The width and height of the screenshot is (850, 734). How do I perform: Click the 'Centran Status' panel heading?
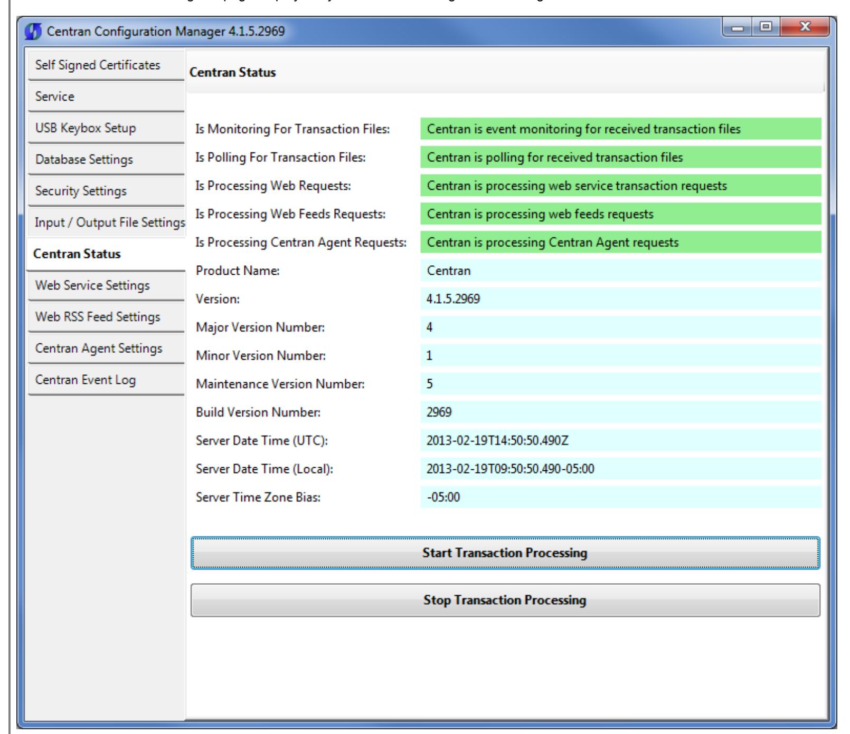pyautogui.click(x=232, y=73)
